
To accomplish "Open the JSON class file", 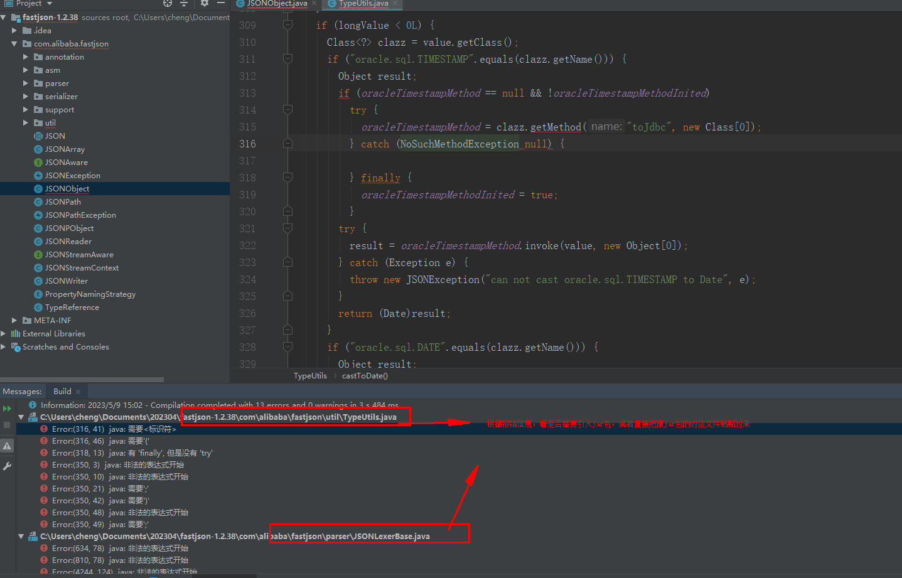I will [x=55, y=136].
